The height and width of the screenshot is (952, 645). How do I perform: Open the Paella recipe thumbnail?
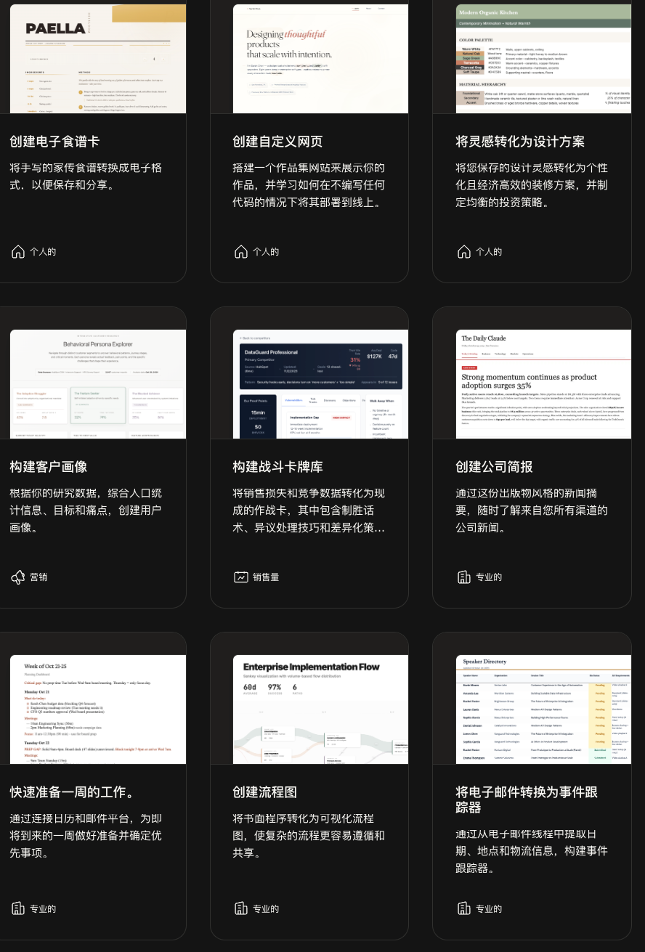click(x=97, y=58)
